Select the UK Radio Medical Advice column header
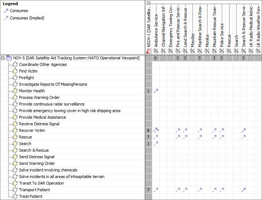This screenshot has height=200, width=262. [x=251, y=27]
